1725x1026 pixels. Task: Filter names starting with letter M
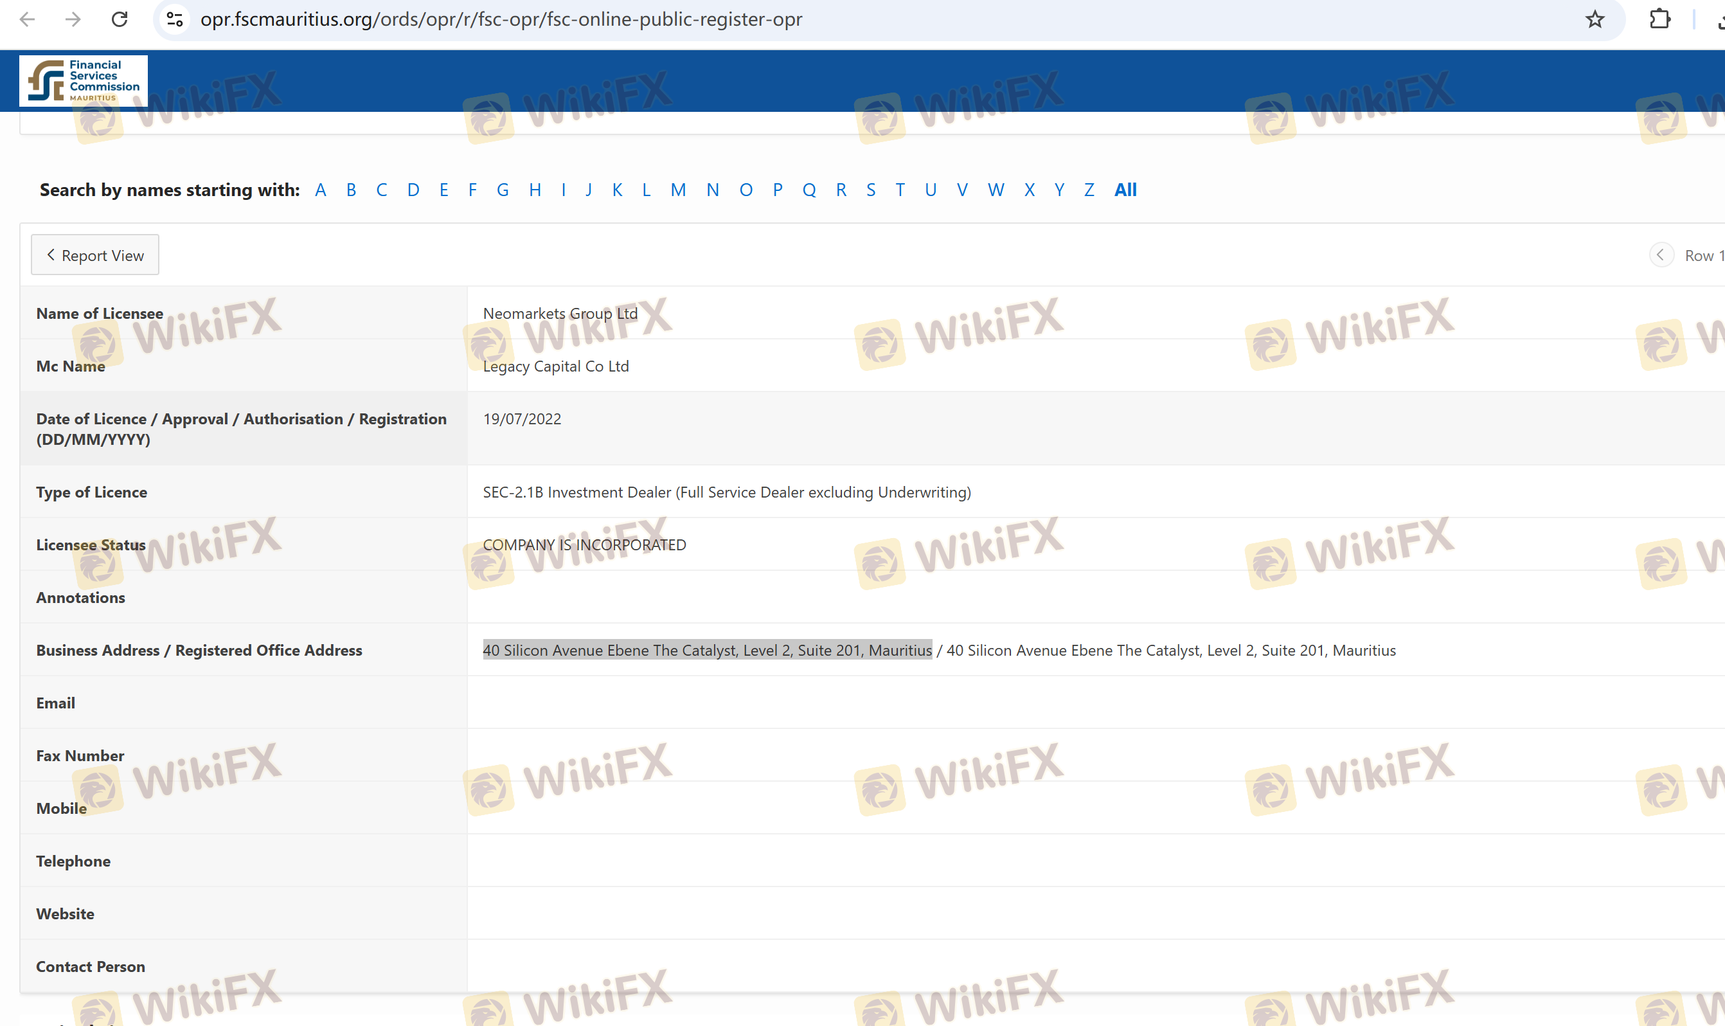click(678, 190)
